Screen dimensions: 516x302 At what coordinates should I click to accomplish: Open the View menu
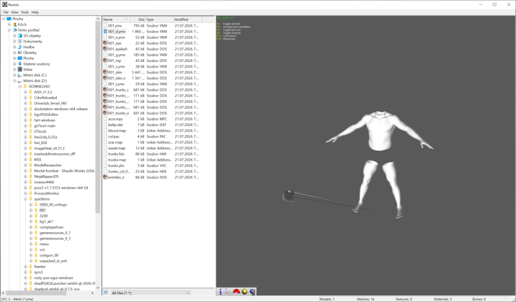tap(14, 12)
